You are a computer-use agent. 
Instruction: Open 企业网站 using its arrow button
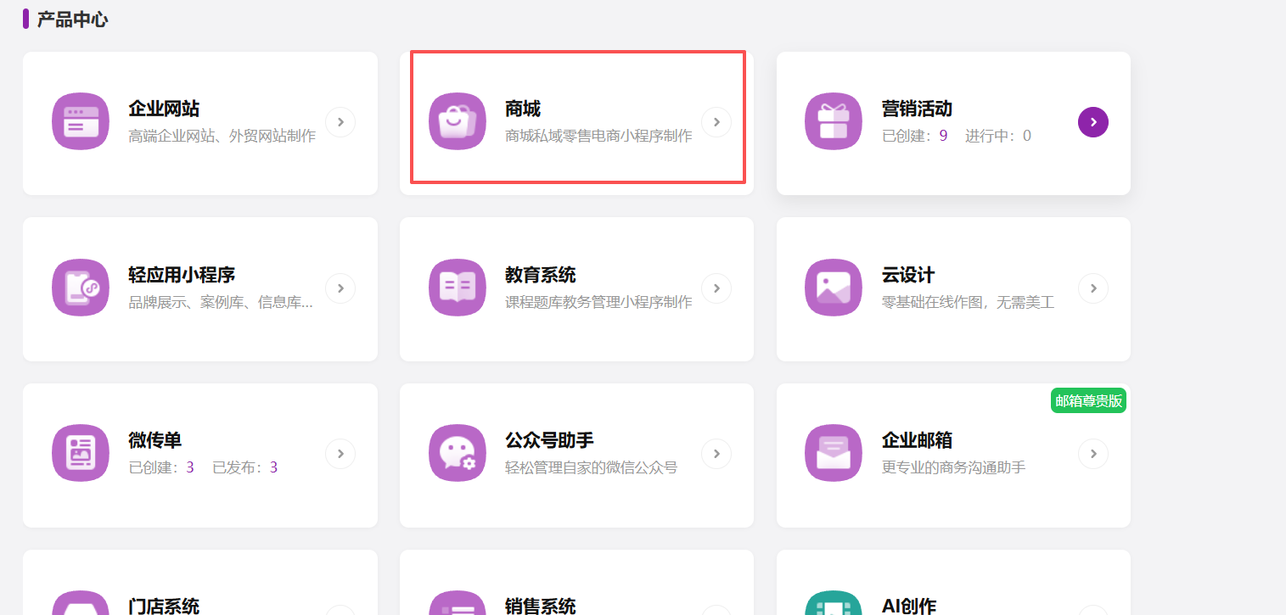340,122
